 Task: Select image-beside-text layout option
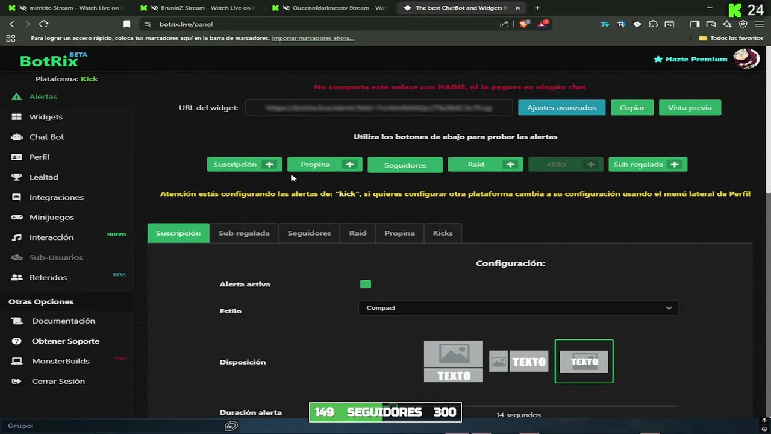(519, 362)
